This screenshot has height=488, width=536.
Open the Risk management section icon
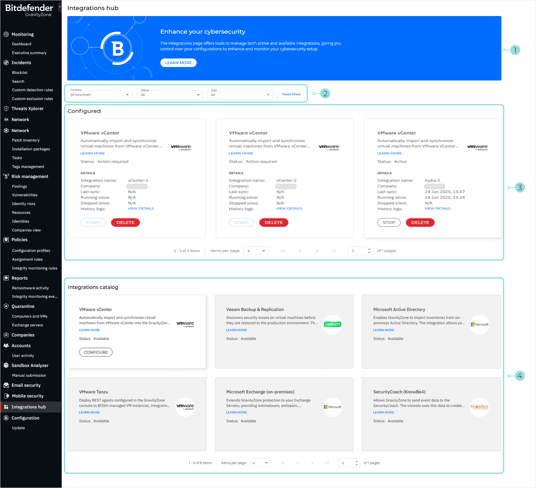pyautogui.click(x=6, y=176)
